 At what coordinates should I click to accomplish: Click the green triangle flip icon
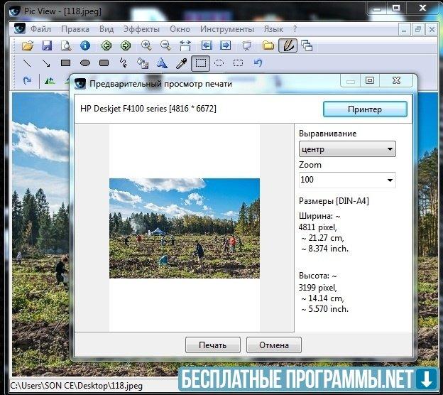(50, 81)
